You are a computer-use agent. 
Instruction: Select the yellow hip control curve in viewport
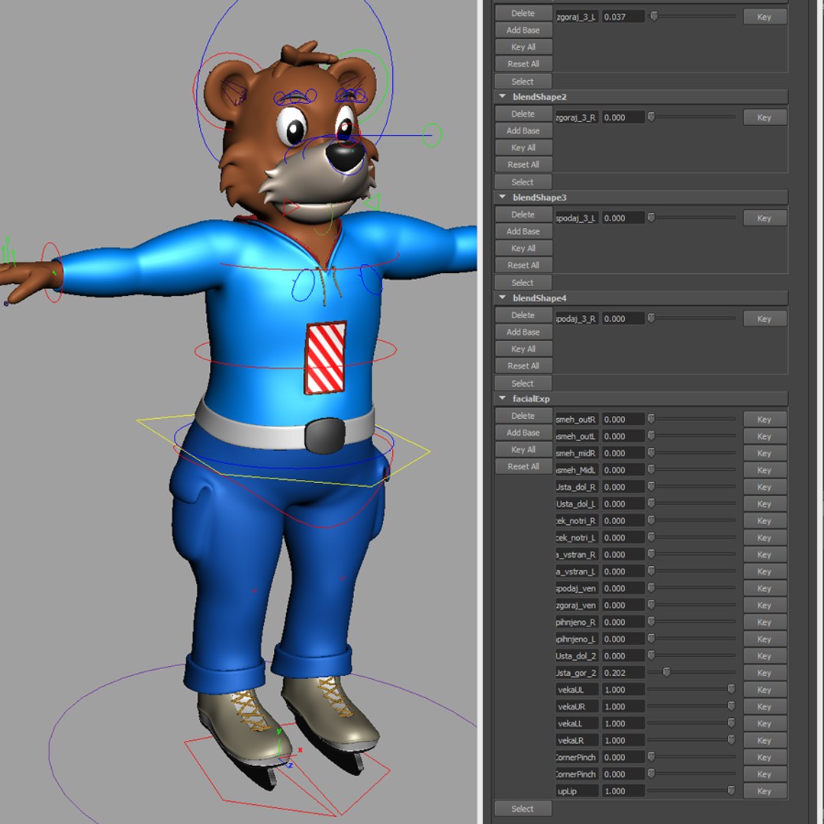[x=284, y=450]
